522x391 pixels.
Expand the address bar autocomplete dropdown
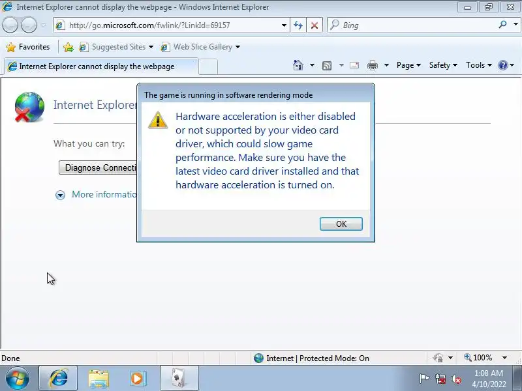point(284,25)
